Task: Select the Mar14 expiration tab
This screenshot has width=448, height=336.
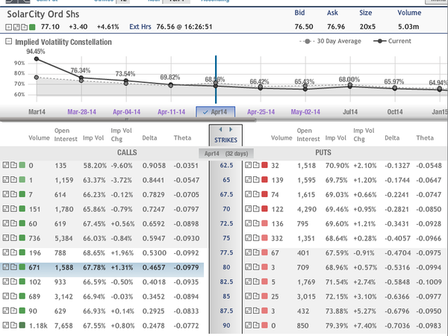Action: point(37,112)
